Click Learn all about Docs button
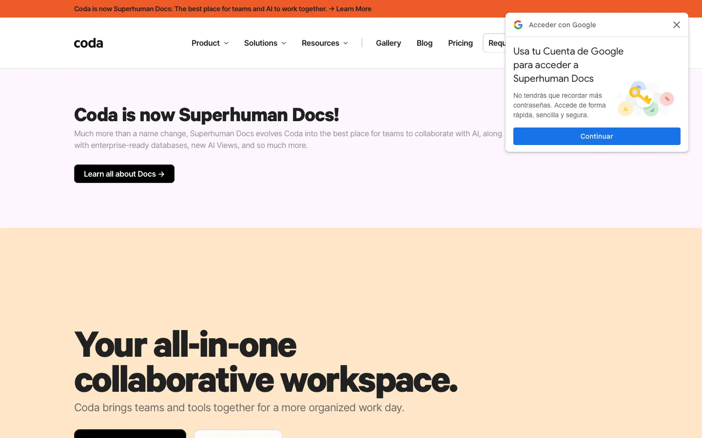702x438 pixels. click(x=124, y=174)
